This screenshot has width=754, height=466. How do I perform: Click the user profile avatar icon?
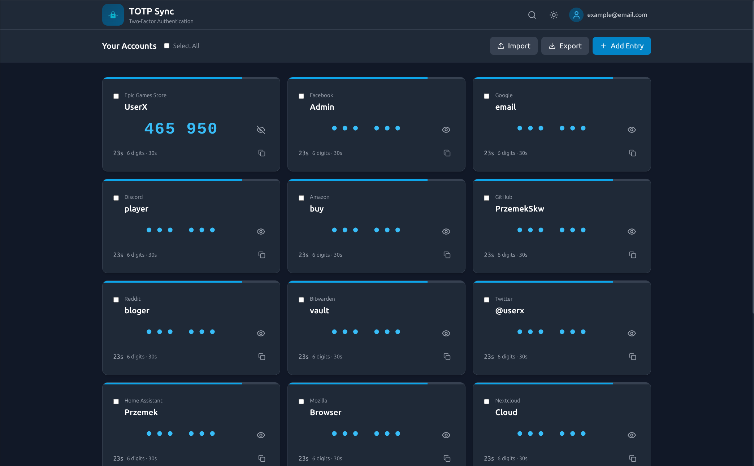click(x=576, y=15)
